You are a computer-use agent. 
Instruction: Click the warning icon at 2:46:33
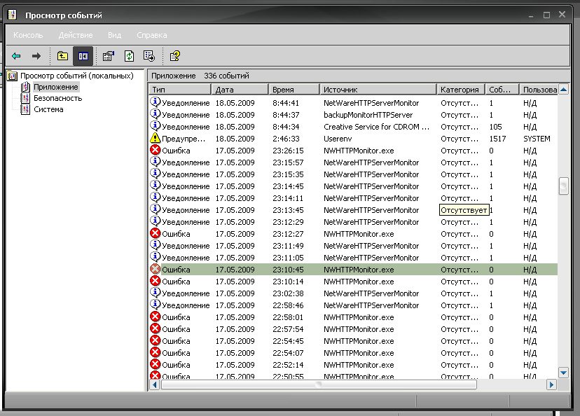(x=155, y=138)
